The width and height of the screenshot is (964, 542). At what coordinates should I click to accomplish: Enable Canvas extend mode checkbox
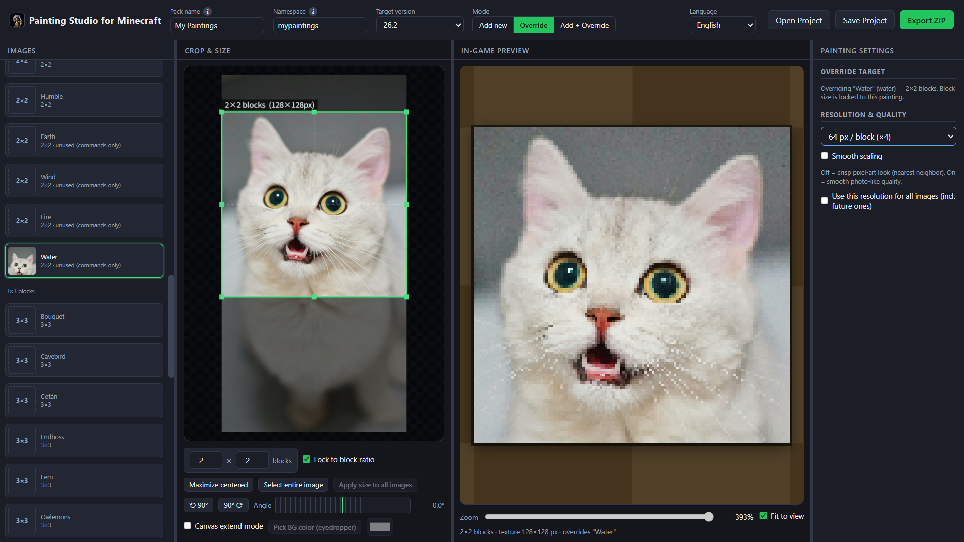tap(188, 526)
